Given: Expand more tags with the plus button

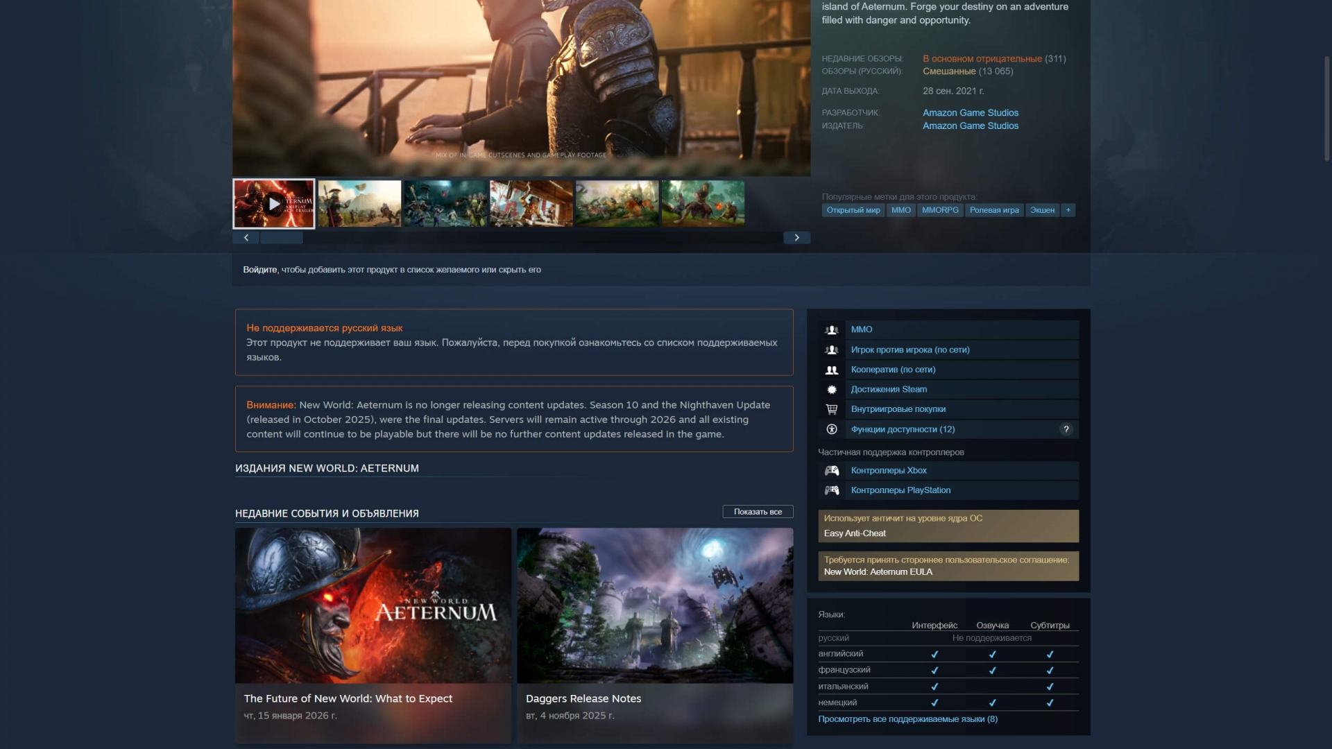Looking at the screenshot, I should click(x=1068, y=210).
